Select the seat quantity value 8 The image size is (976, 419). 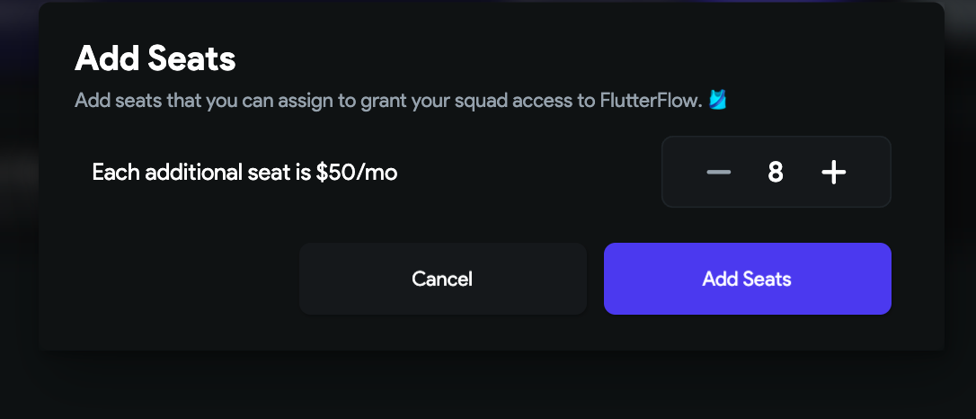pos(775,172)
